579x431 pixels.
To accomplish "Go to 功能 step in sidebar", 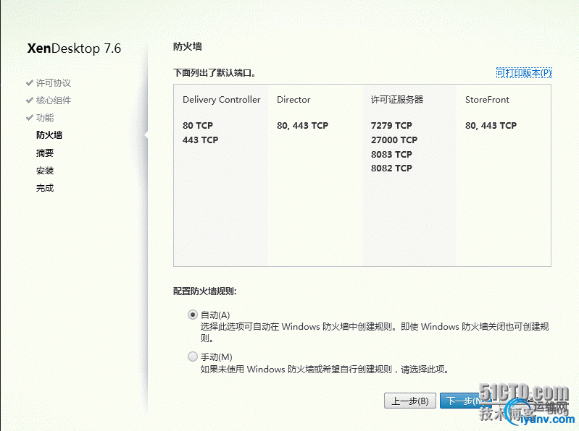I will point(45,117).
